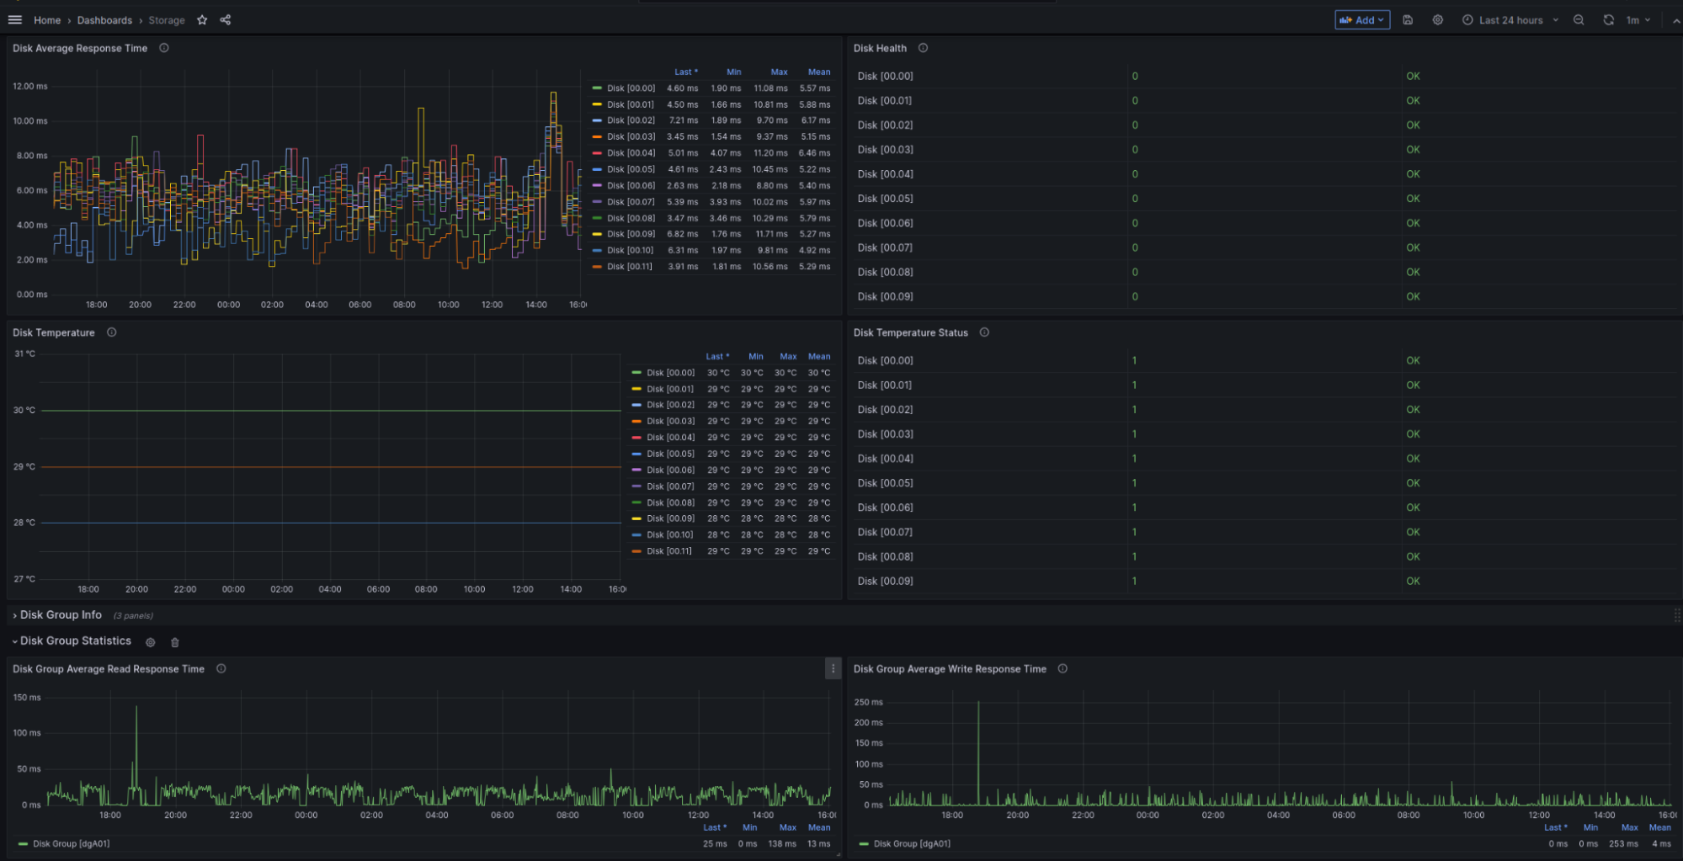Open the main hamburger navigation menu
Viewport: 1683px width, 861px height.
tap(15, 19)
